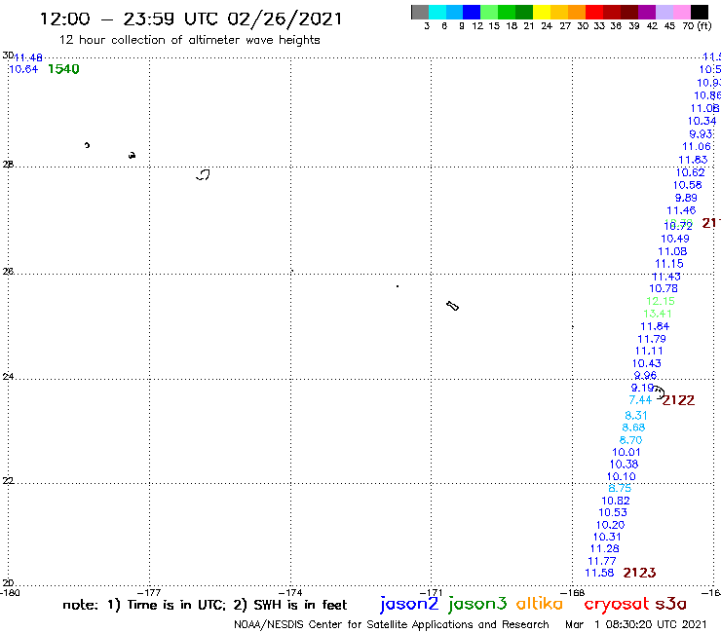Pick the orange legend color block

577,12
